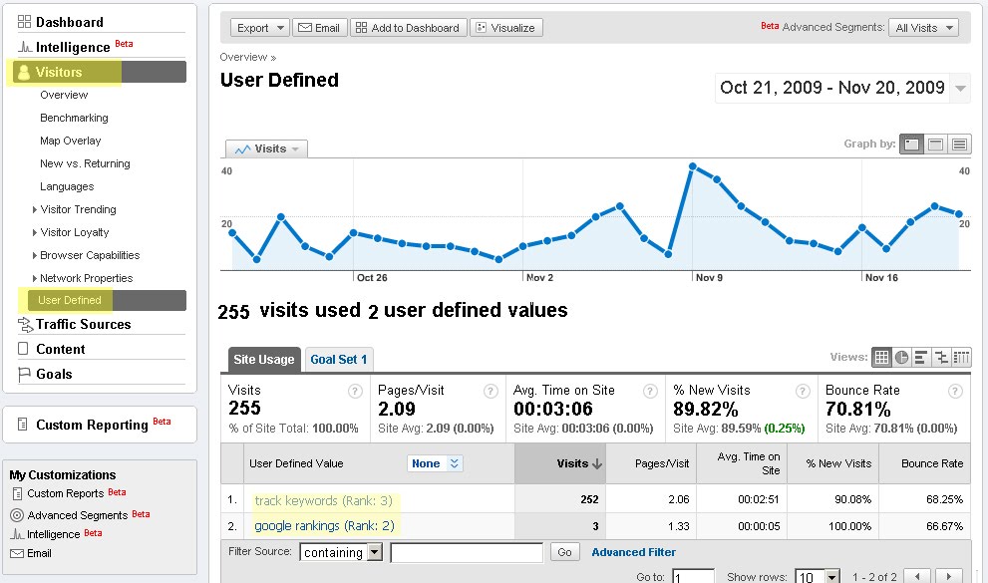
Task: Select the pivot table view icon
Action: click(x=960, y=357)
